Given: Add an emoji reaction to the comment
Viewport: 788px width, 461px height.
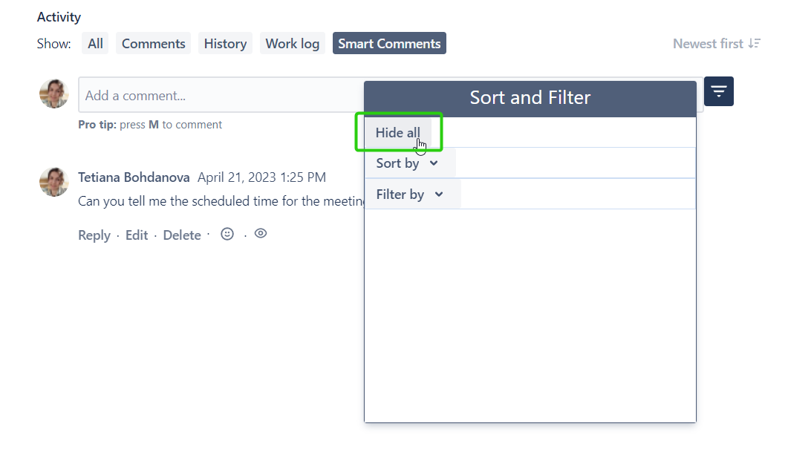Looking at the screenshot, I should [227, 234].
